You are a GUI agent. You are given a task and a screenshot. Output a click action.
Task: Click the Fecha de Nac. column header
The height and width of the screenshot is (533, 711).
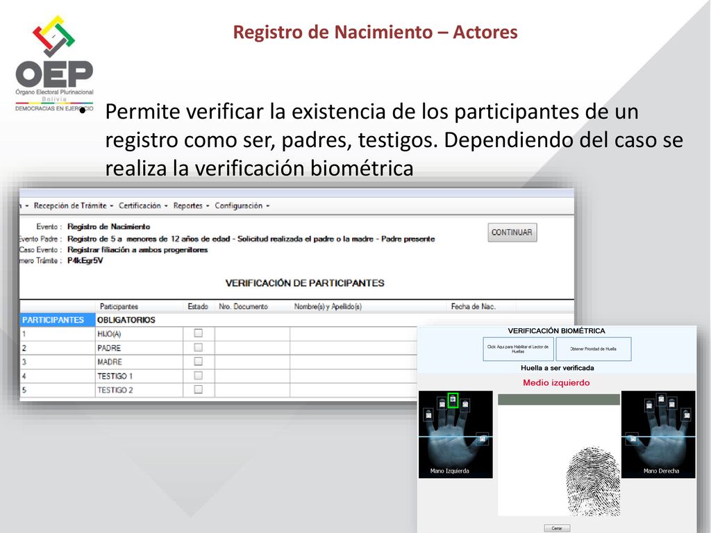pos(473,306)
